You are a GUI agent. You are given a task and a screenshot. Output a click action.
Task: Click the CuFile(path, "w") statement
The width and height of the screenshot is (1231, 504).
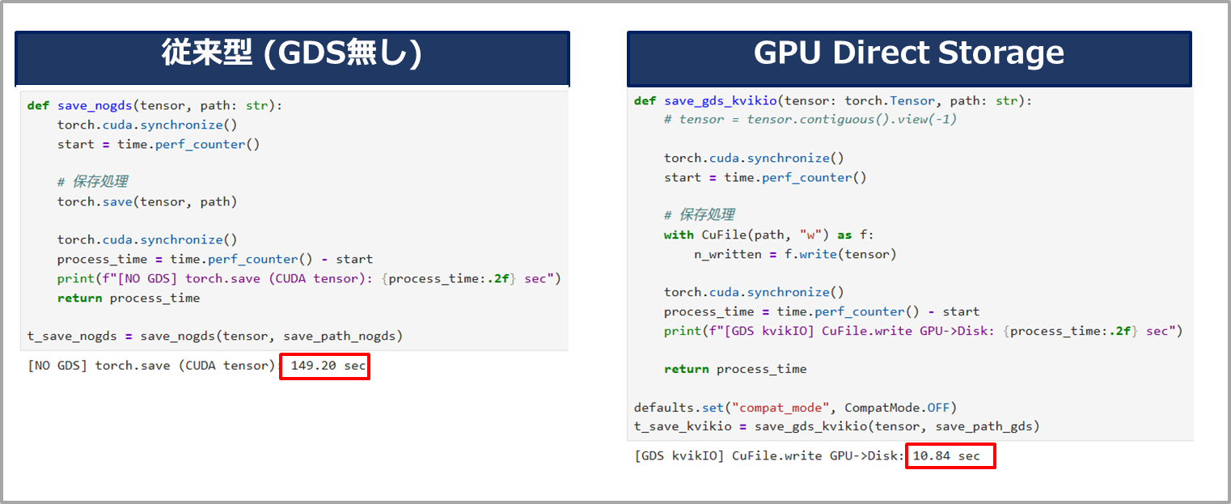pos(764,235)
